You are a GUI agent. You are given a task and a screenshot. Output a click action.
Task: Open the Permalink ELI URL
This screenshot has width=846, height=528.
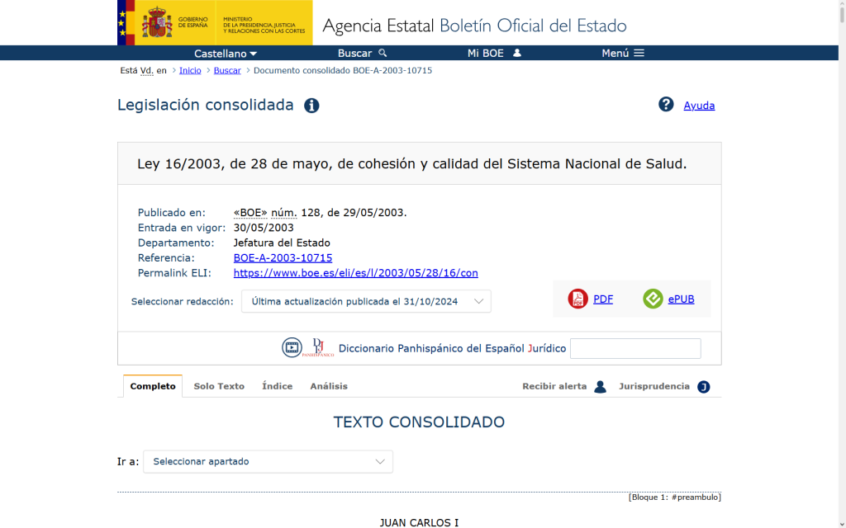click(x=355, y=273)
